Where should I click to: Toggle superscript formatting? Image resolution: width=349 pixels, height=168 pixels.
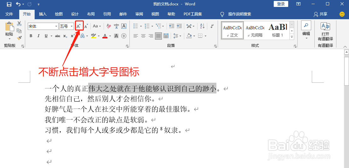(x=72, y=36)
